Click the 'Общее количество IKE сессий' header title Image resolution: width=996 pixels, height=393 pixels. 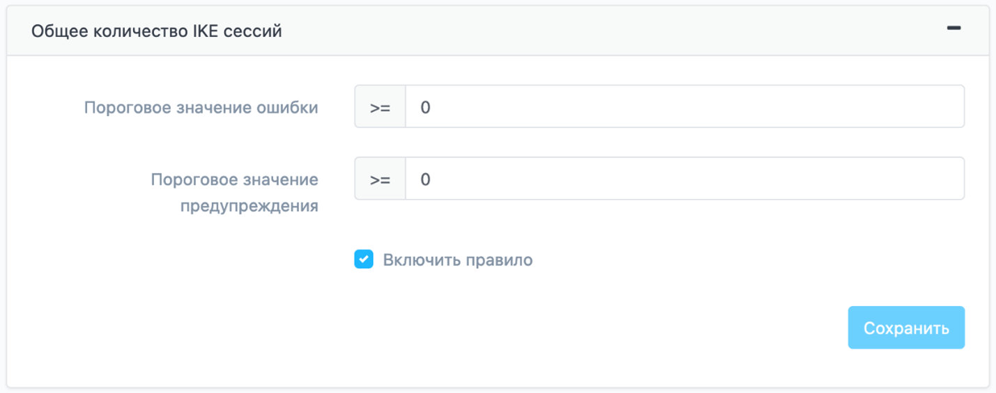click(157, 31)
